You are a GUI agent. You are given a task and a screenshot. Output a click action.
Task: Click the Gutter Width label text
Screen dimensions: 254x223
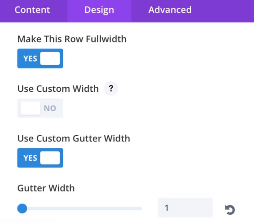point(46,188)
